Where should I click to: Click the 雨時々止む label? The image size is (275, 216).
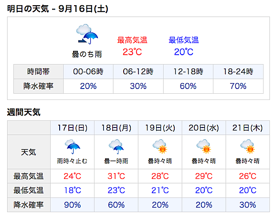click(x=72, y=161)
